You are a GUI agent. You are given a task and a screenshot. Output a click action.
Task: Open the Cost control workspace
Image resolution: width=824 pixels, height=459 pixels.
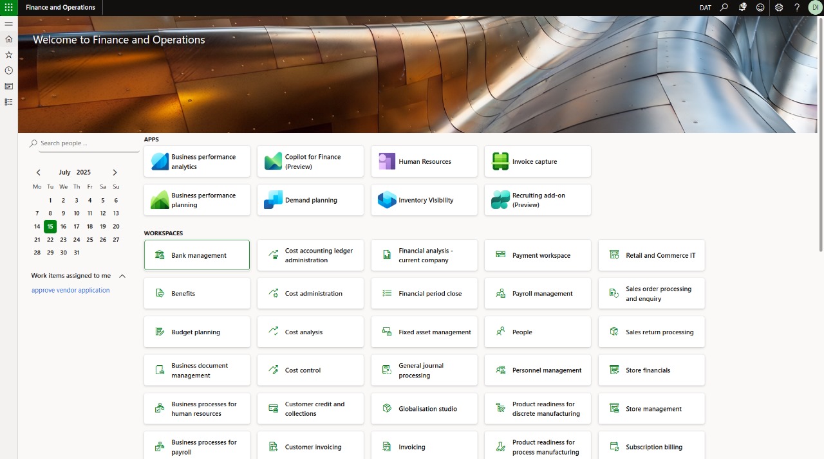point(310,370)
